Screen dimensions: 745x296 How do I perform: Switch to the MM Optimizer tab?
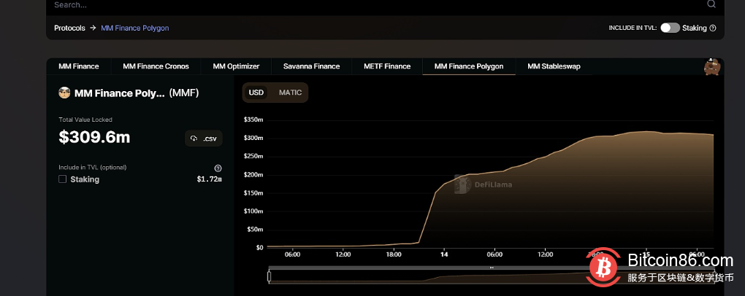(236, 66)
